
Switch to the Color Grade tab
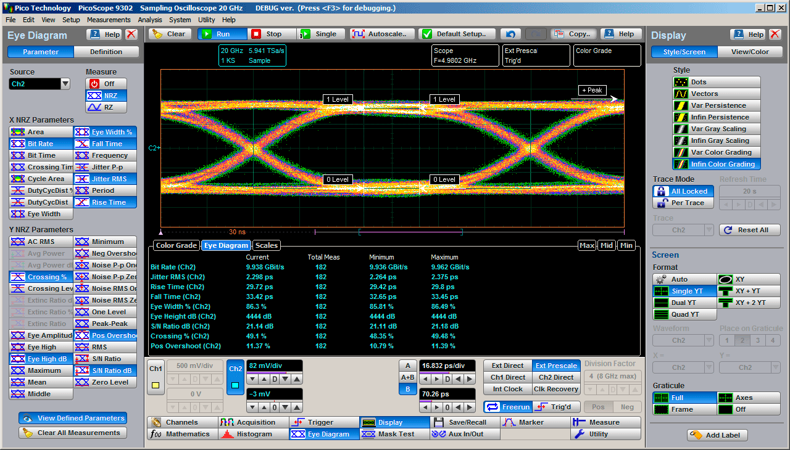(x=176, y=245)
